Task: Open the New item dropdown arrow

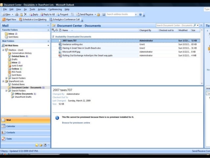Action: [x=13, y=15]
